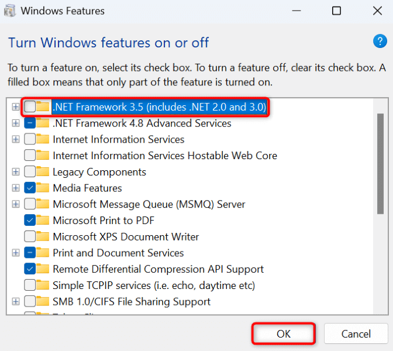Enable the .NET Framework 3.5 checkbox
Screen dimensions: 393x351
[30, 107]
